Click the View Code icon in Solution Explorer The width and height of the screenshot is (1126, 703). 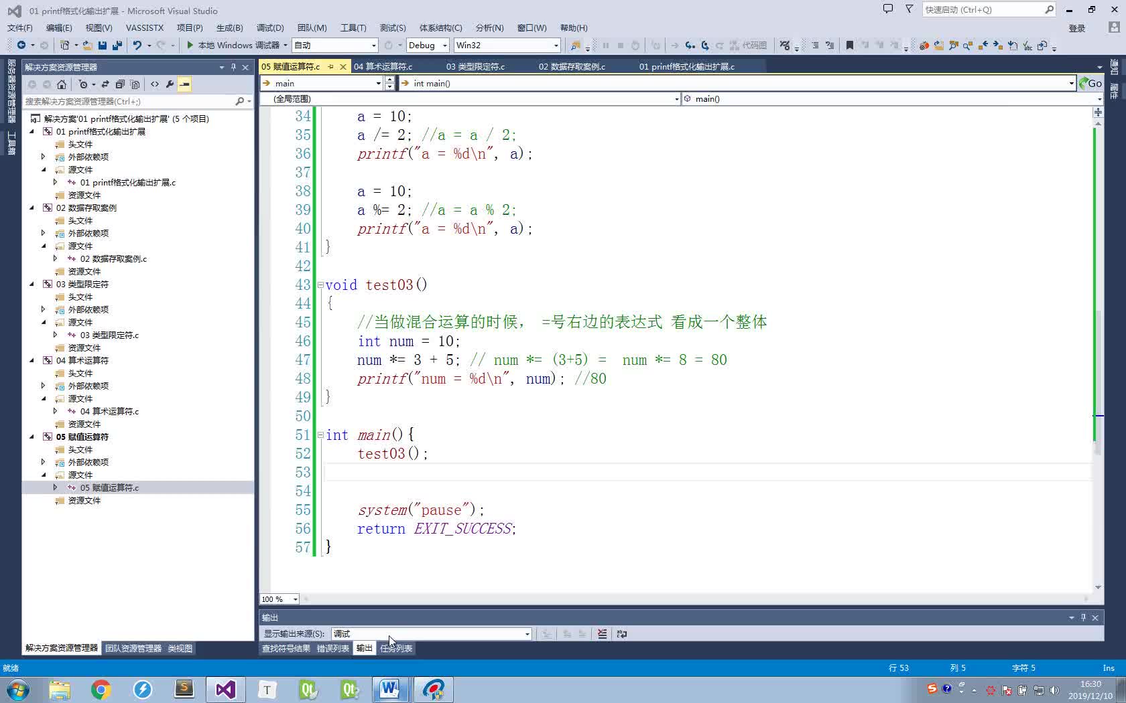[155, 84]
